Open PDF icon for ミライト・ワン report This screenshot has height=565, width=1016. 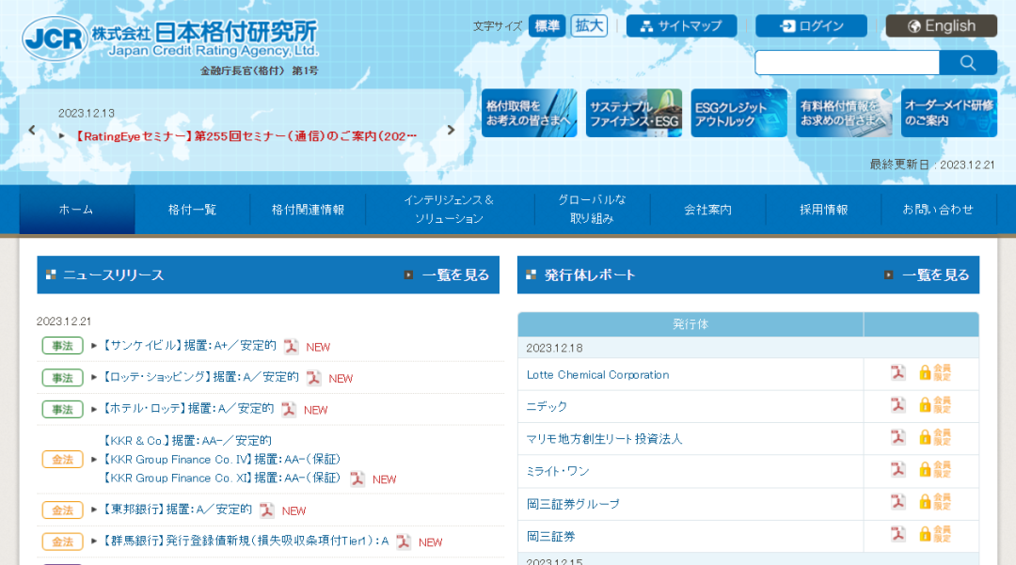[x=898, y=469]
